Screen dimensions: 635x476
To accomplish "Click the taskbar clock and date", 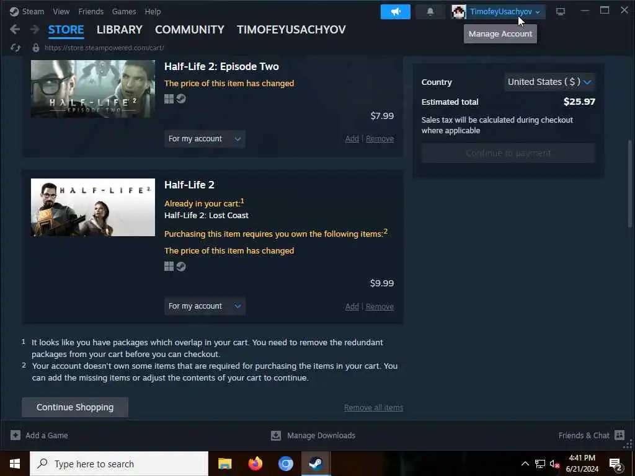I will point(582,464).
